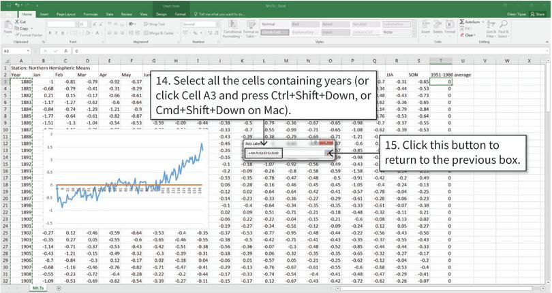Decrease font size with smaller A icon

[100, 24]
